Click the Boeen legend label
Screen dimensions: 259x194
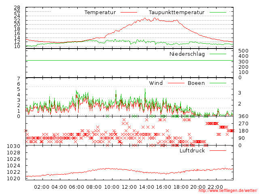pos(196,83)
